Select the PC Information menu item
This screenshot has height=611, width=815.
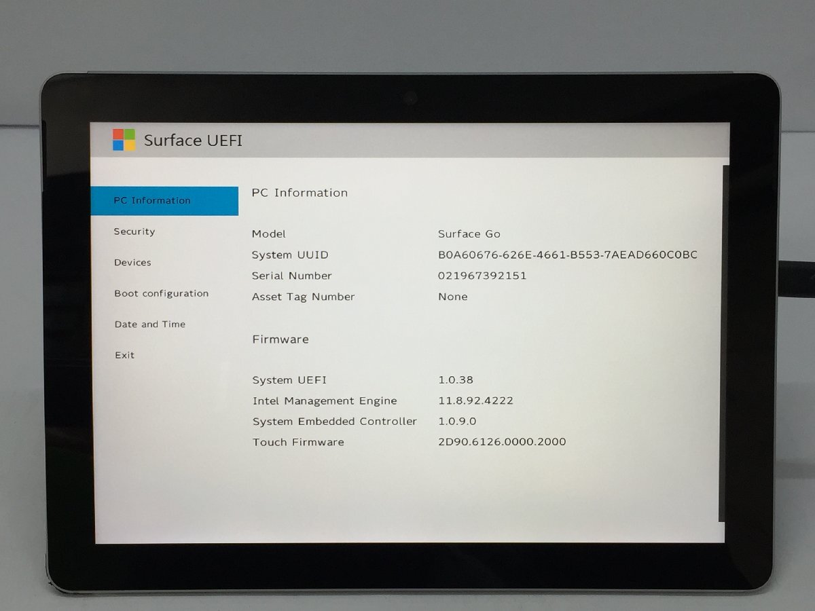coord(164,201)
